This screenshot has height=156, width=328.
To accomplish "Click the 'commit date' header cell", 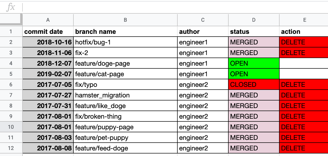I will point(48,32).
